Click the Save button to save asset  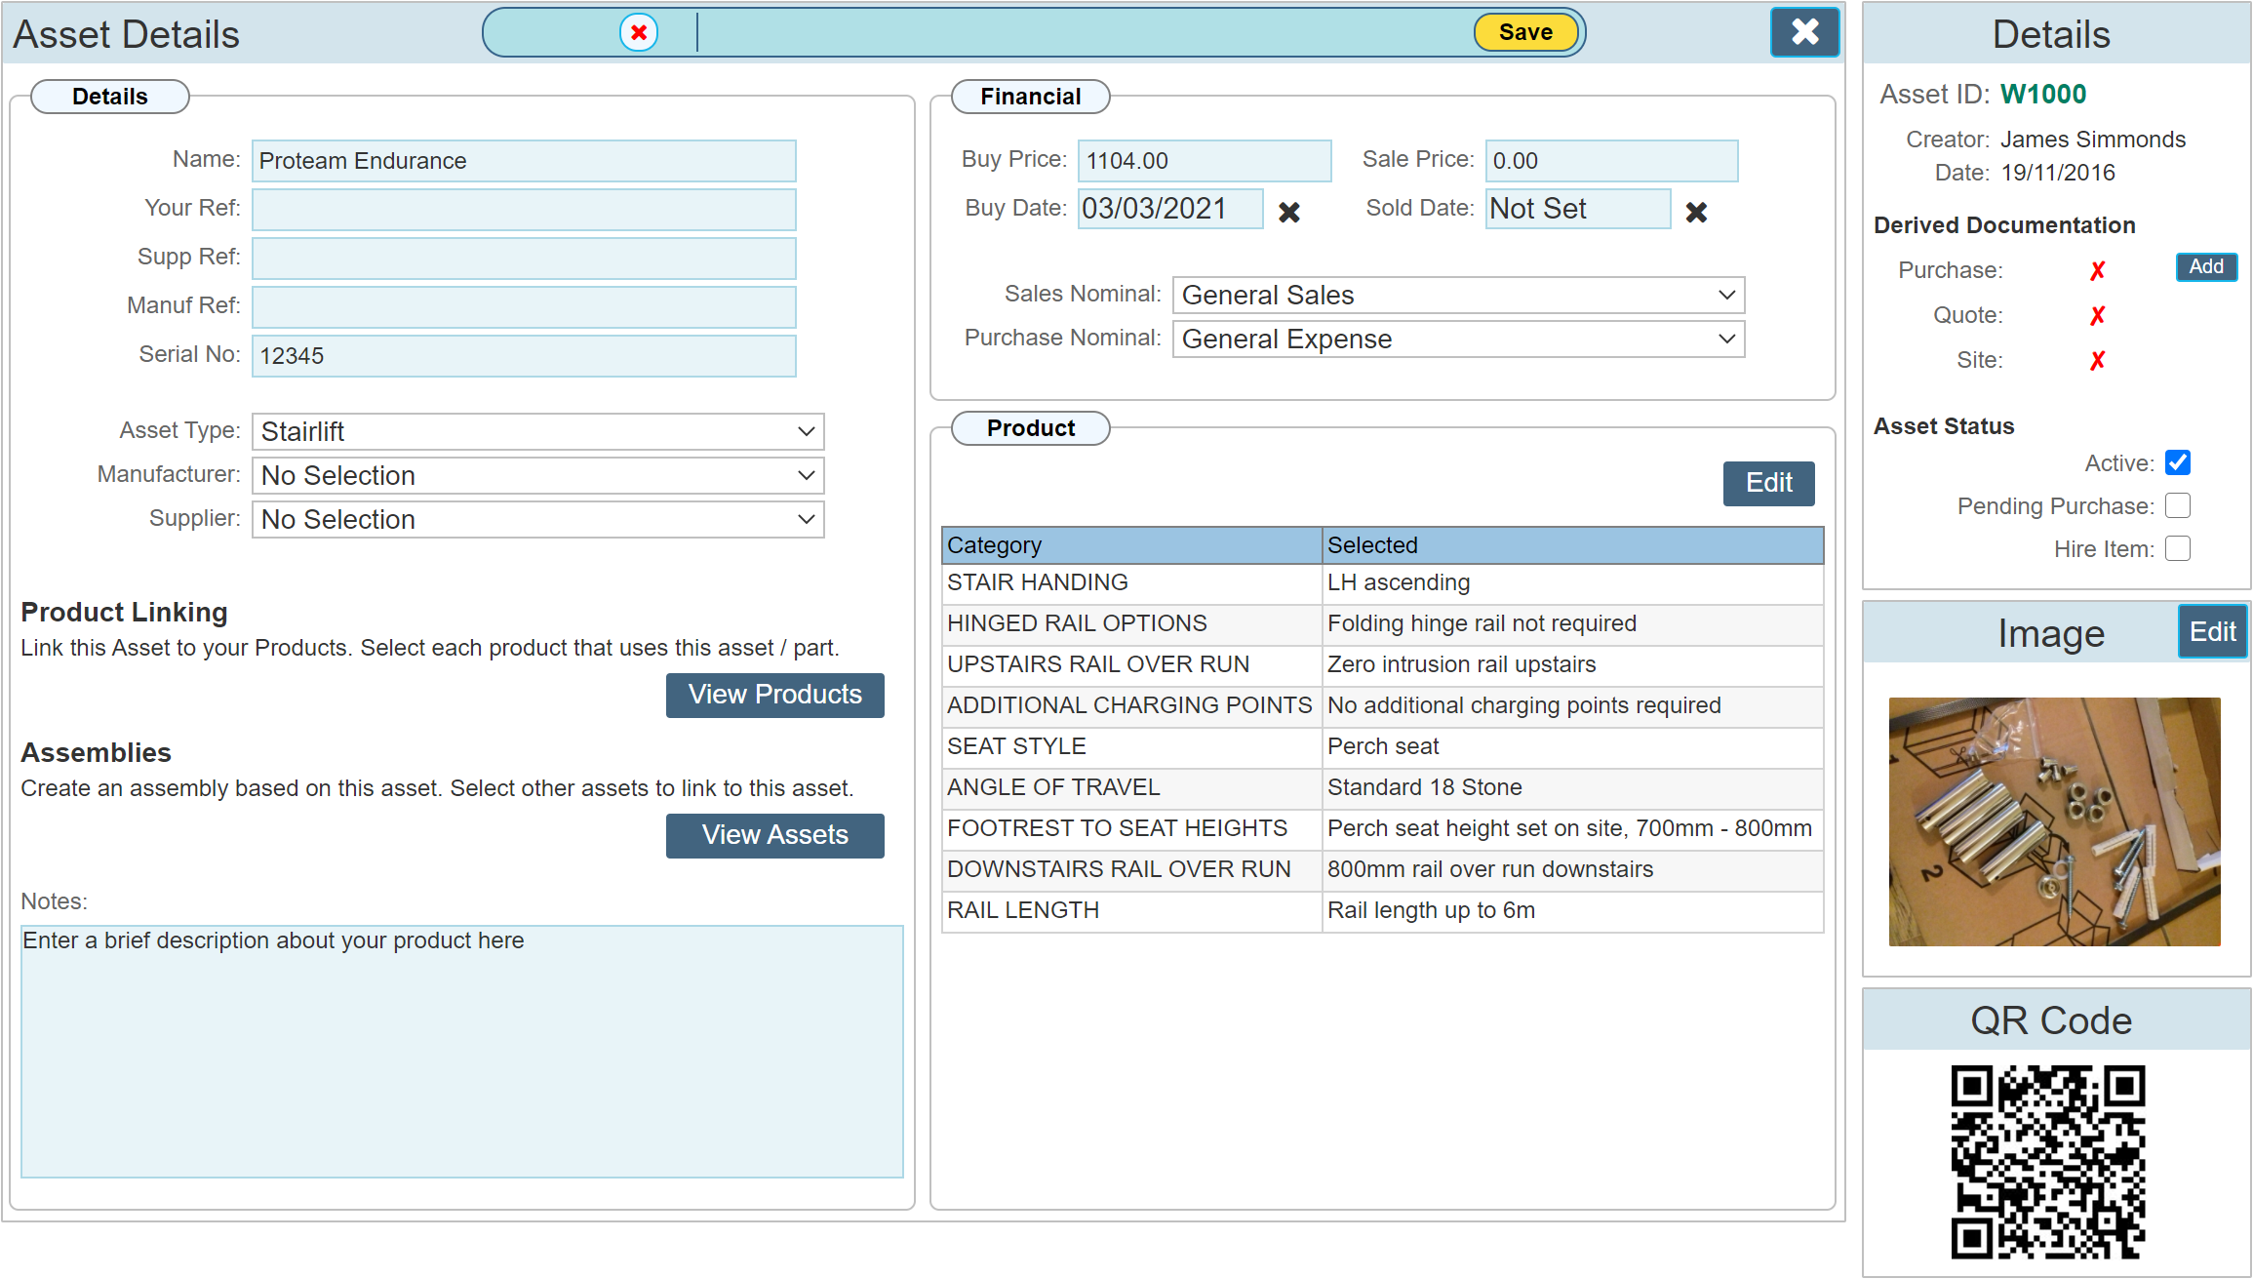(x=1522, y=32)
